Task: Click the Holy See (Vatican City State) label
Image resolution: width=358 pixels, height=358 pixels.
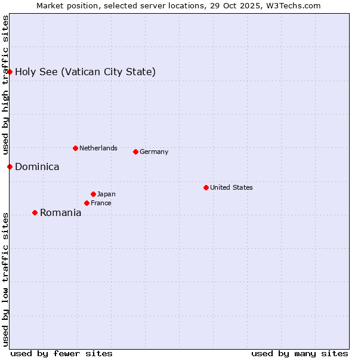Action: (x=85, y=72)
